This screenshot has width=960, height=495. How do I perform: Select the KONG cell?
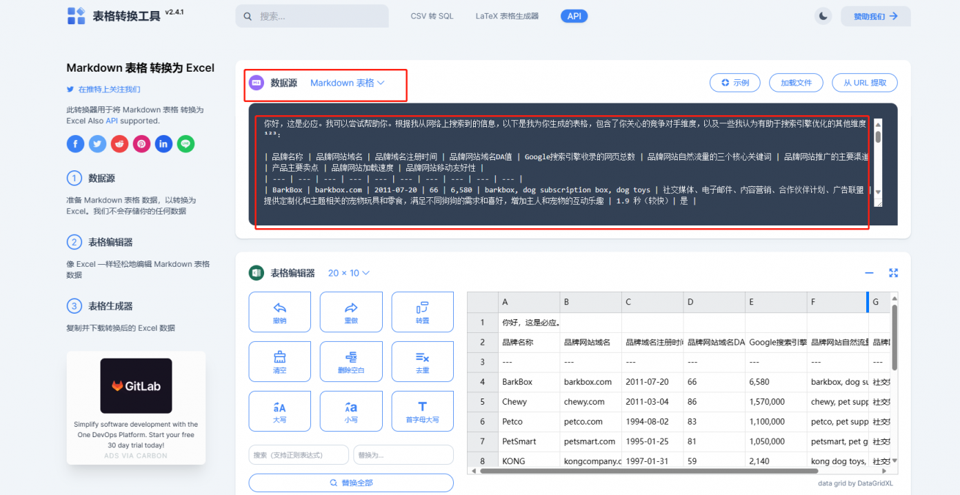click(x=529, y=461)
